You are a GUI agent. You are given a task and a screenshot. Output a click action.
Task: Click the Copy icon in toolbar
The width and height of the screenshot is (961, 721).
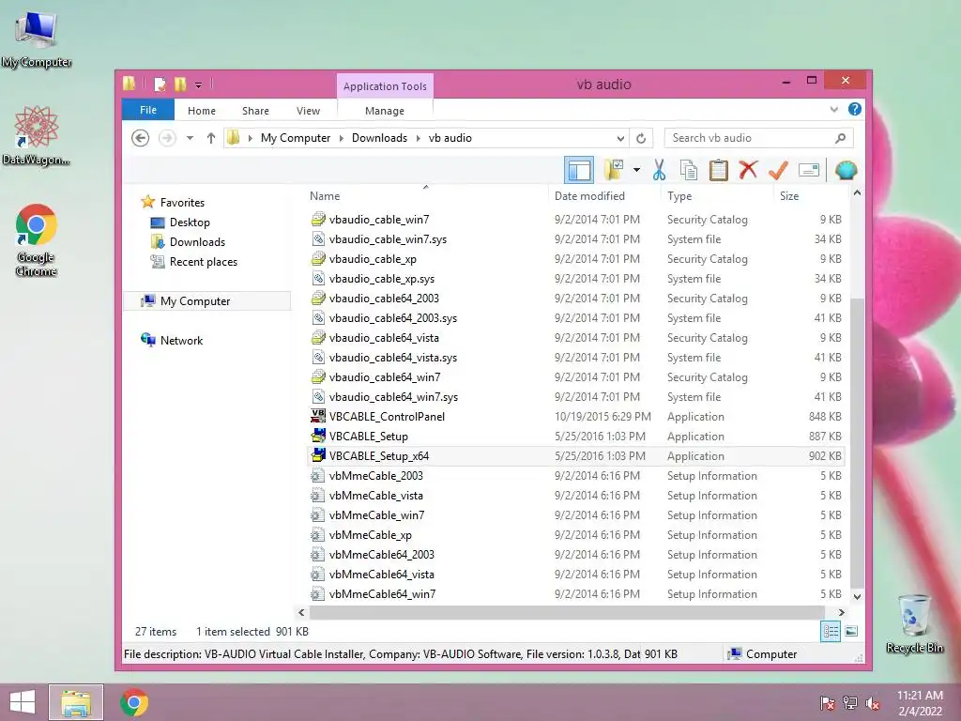[689, 170]
